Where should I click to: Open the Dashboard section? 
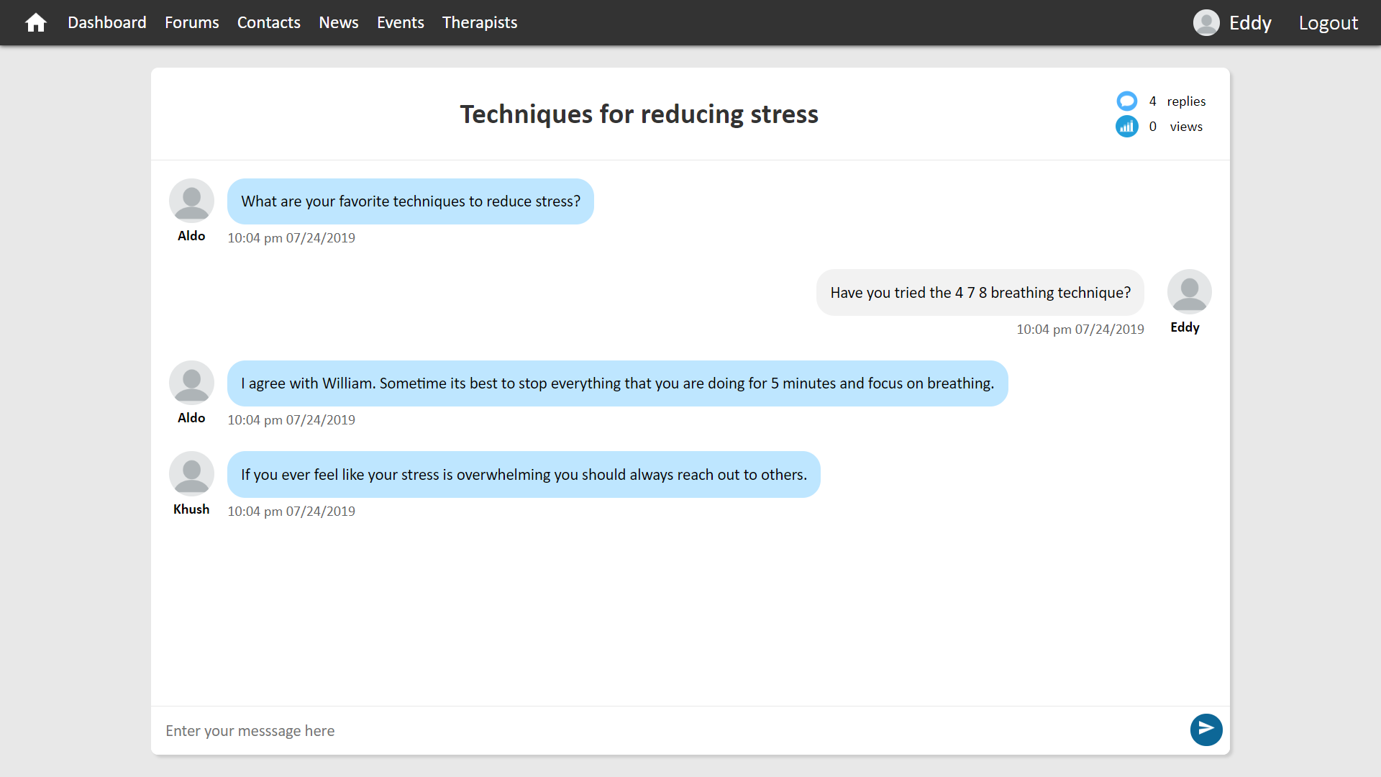tap(108, 23)
